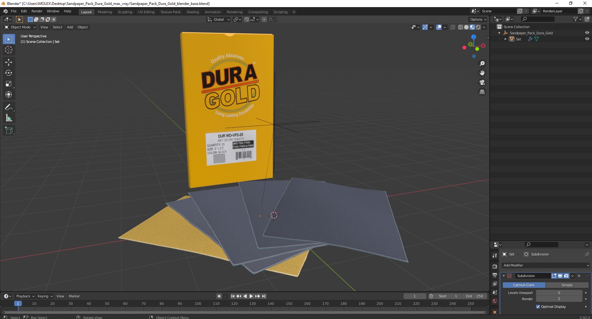Toggle the camera view icon
The image size is (592, 319).
tap(482, 82)
